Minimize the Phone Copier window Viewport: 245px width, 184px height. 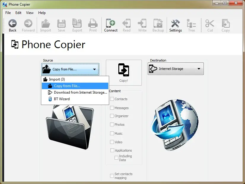(x=217, y=3)
